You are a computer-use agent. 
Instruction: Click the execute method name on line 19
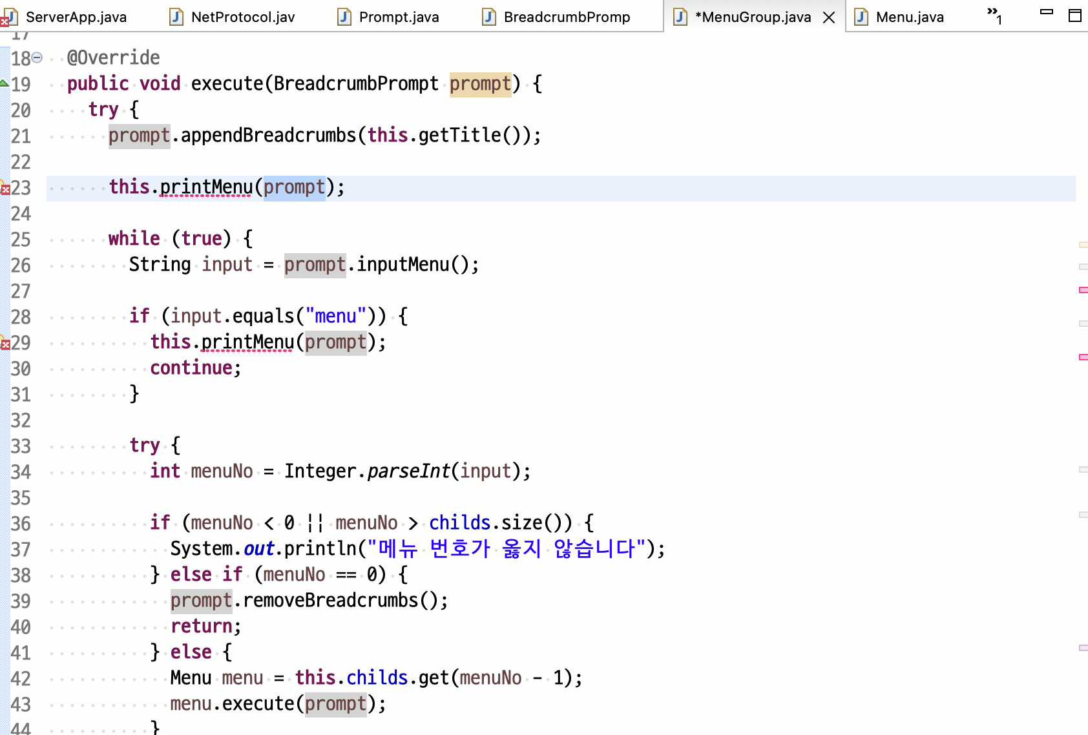click(x=227, y=84)
